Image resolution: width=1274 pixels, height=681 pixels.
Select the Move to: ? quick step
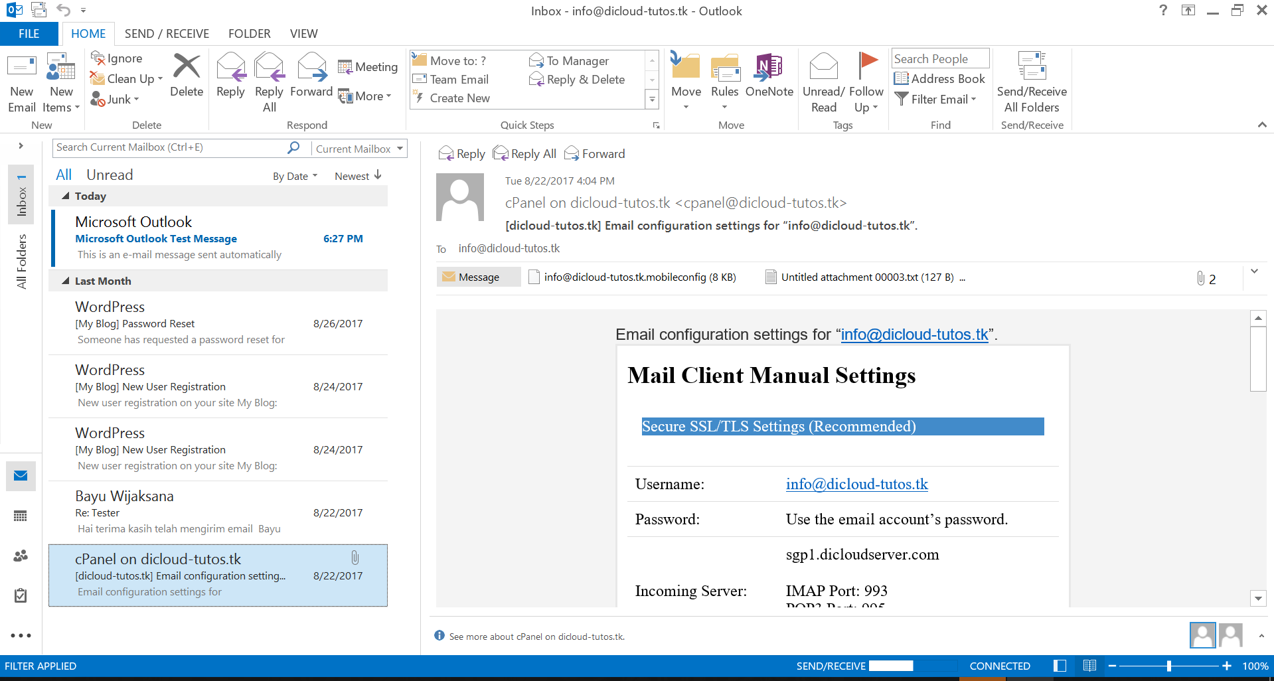point(449,60)
